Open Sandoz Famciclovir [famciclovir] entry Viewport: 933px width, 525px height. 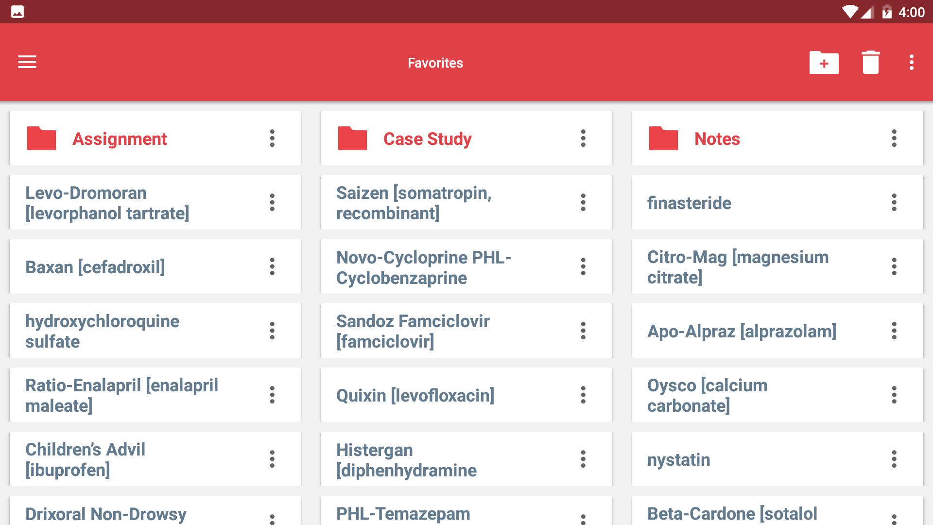coord(466,331)
